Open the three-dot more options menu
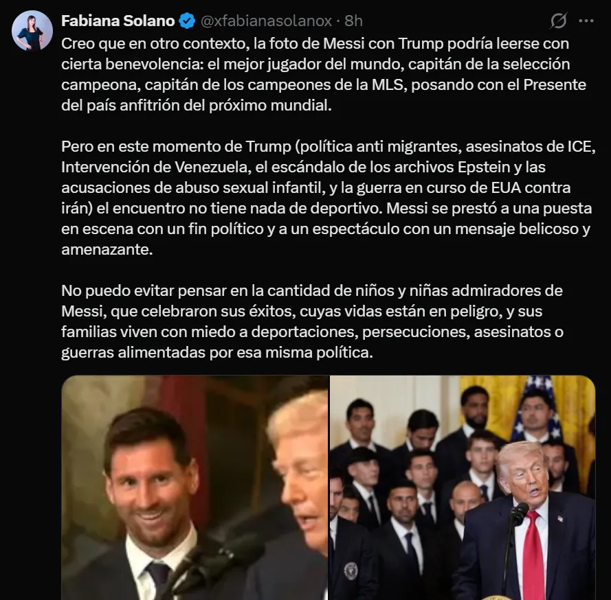 586,21
